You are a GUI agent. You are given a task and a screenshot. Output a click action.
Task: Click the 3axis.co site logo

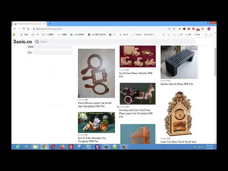[22, 42]
